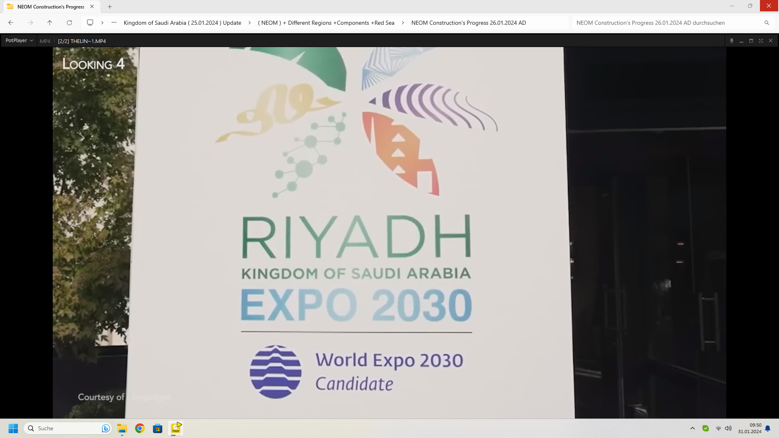The height and width of the screenshot is (438, 779).
Task: Show hidden system tray icons
Action: (x=693, y=428)
